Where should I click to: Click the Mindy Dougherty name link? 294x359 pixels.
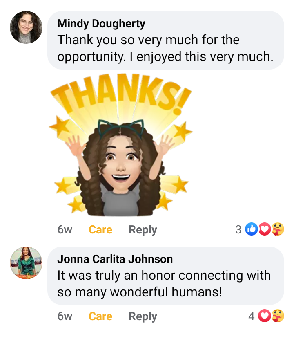101,24
